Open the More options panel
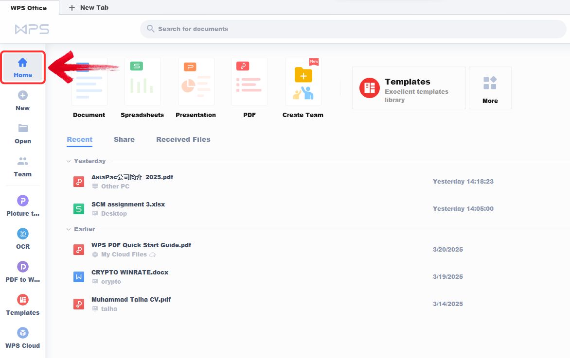 pos(490,87)
